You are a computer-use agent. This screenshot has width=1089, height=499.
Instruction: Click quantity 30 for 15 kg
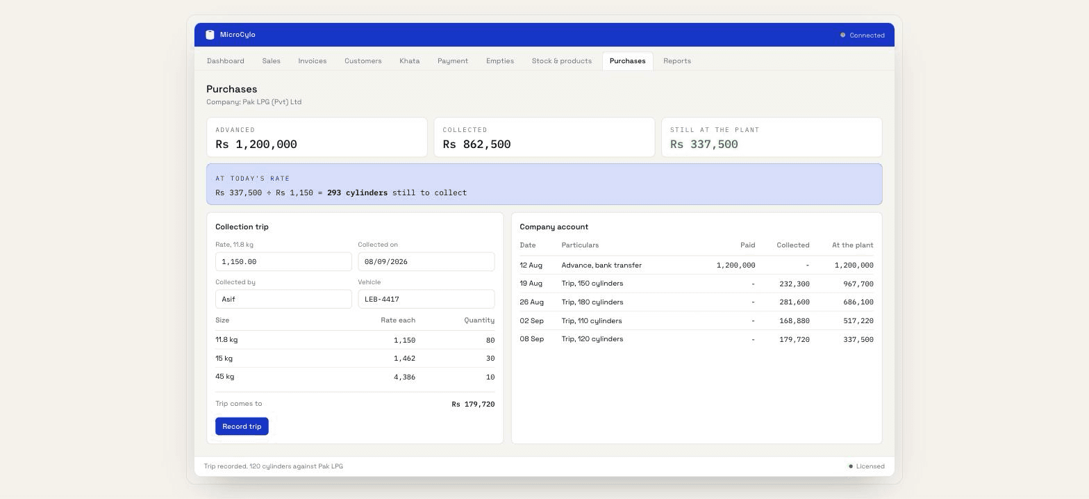(x=490, y=359)
